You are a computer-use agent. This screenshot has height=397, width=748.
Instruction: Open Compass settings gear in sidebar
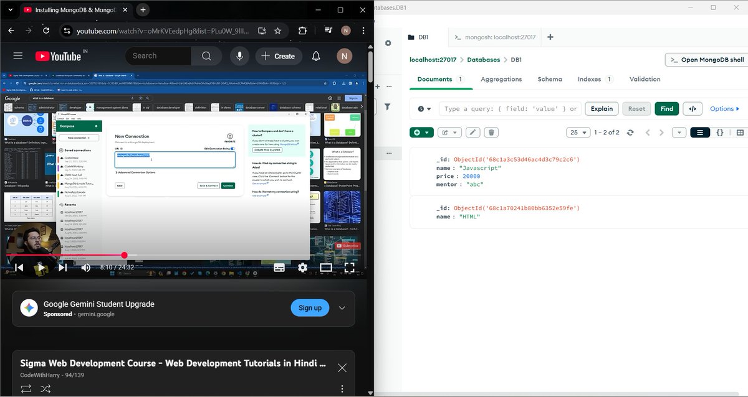pyautogui.click(x=388, y=43)
